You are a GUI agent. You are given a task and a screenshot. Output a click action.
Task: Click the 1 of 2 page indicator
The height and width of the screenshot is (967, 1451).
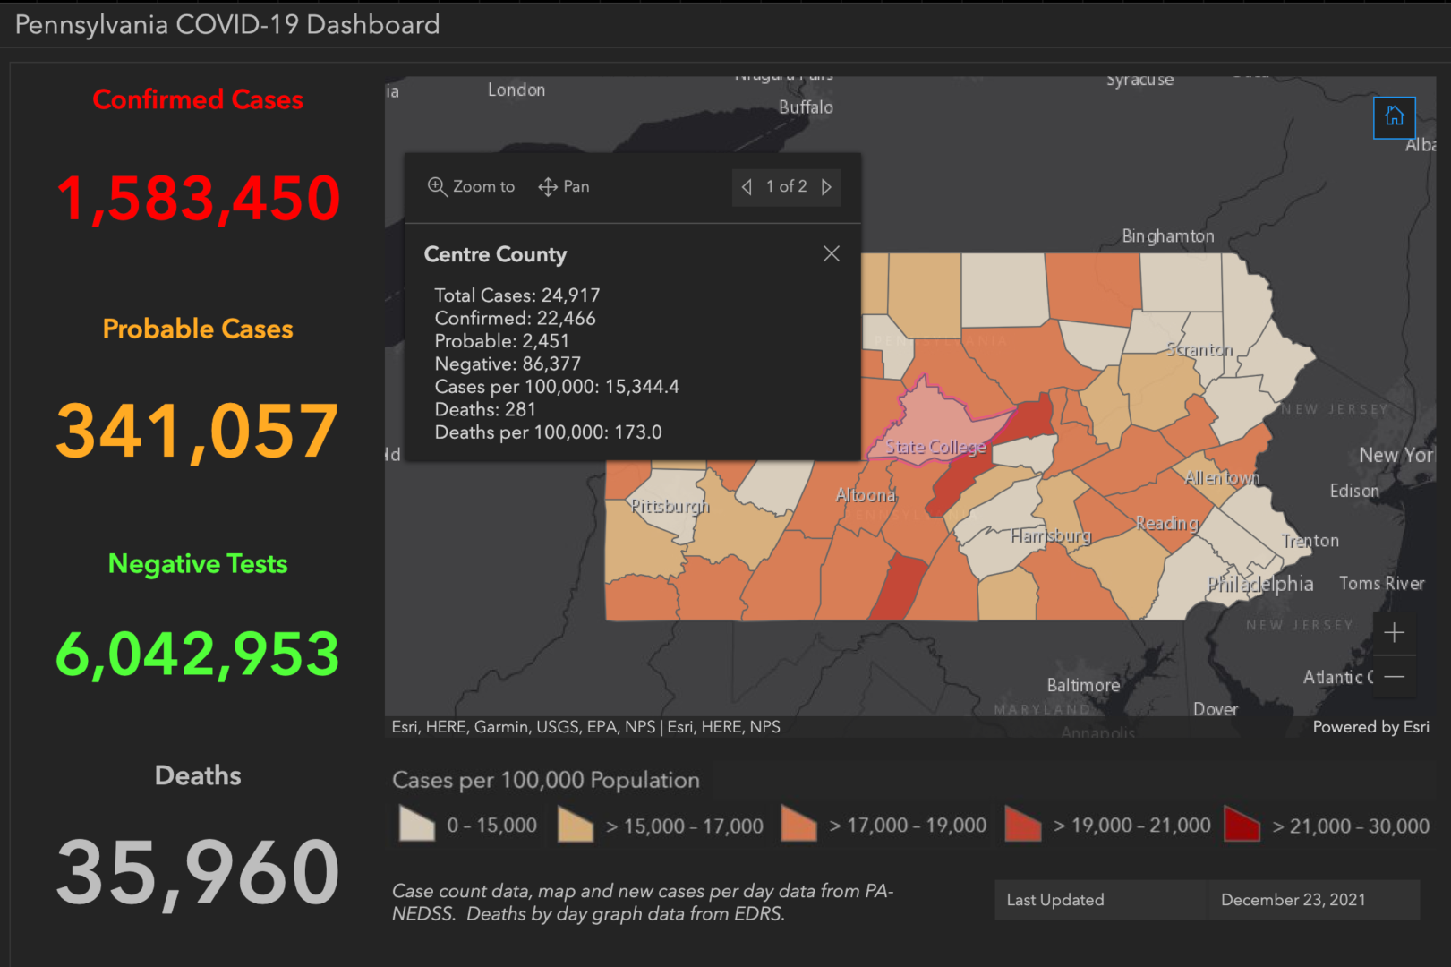[786, 187]
